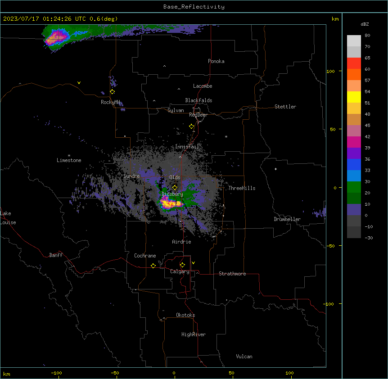The image size is (388, 379).
Task: Click the Okotoks label
Action: (185, 315)
